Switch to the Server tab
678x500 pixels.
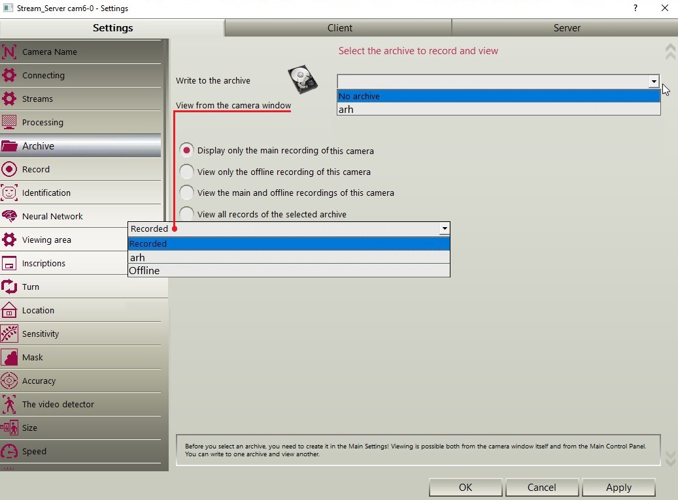[x=566, y=27]
